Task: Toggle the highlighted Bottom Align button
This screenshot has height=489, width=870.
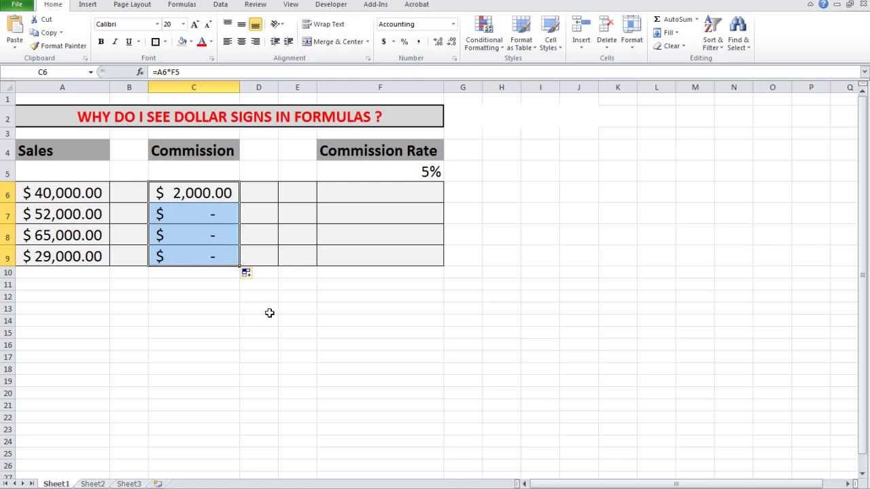Action: [256, 24]
